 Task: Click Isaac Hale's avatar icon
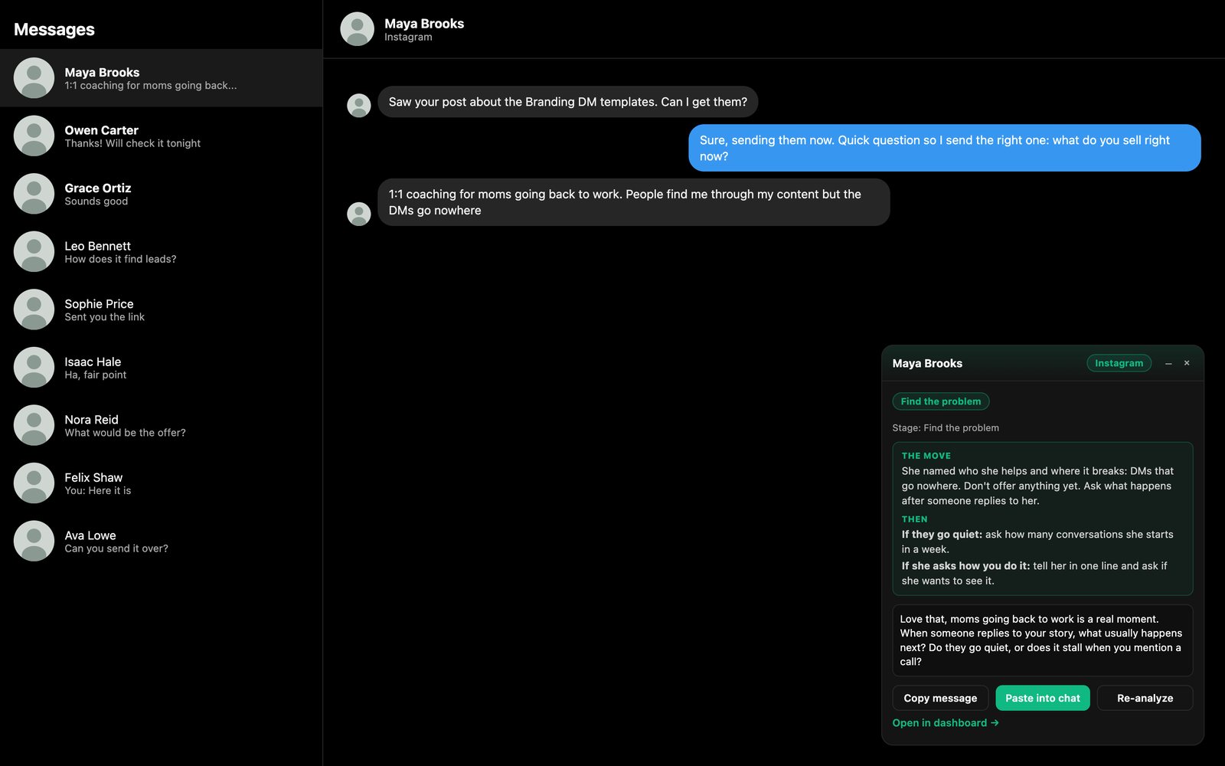(x=34, y=367)
